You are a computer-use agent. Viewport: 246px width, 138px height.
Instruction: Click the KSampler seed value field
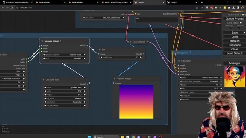tap(201, 77)
